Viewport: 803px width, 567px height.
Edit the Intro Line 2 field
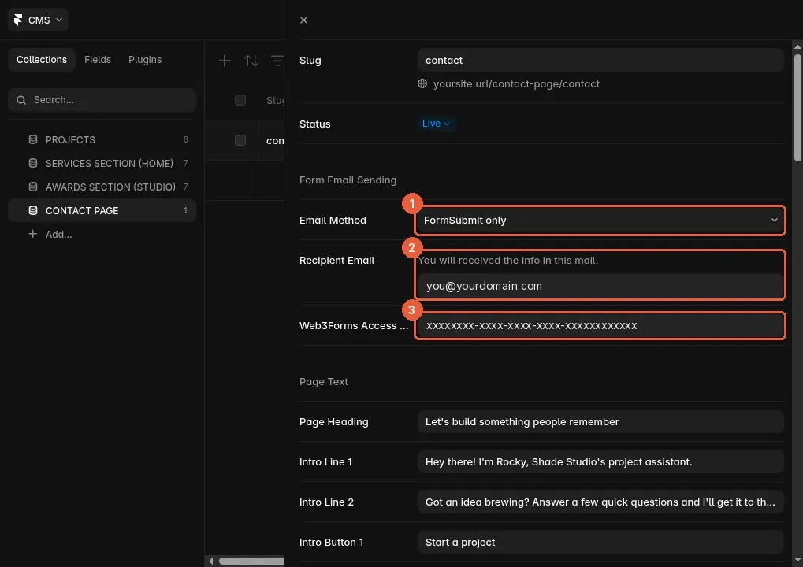pos(600,502)
